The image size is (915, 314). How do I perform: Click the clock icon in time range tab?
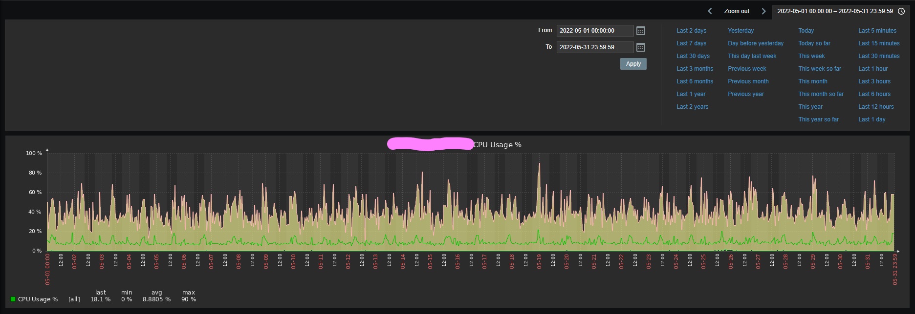coord(901,11)
